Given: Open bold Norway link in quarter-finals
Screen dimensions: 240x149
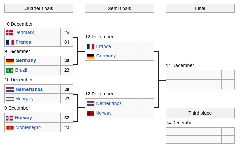Looking at the screenshot, I should (23, 118).
